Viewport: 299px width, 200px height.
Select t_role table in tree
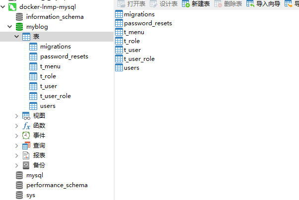[x=48, y=76]
